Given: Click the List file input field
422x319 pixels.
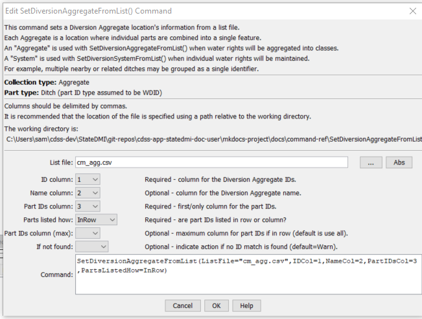Looking at the screenshot, I should tap(211, 162).
